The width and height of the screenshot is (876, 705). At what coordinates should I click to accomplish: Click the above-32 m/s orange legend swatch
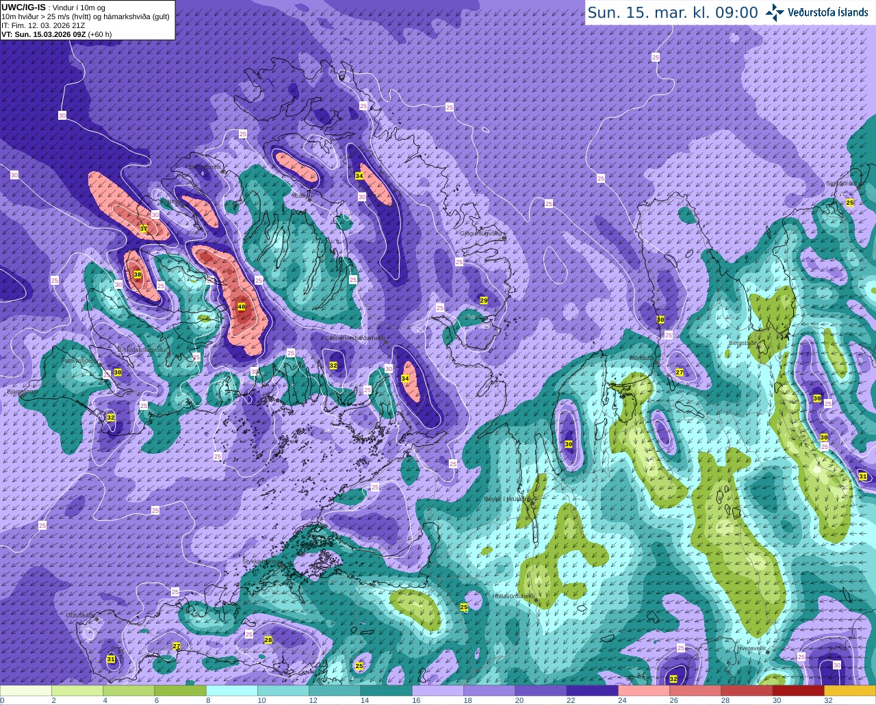click(x=849, y=690)
